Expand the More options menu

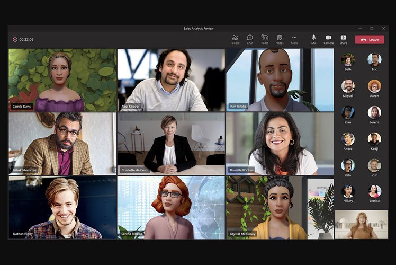(294, 39)
